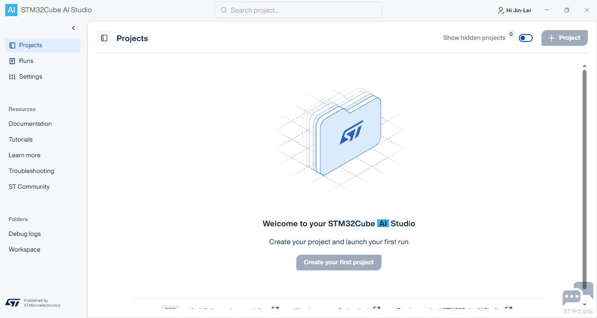
Task: Open the Troubleshooting link
Action: [31, 171]
